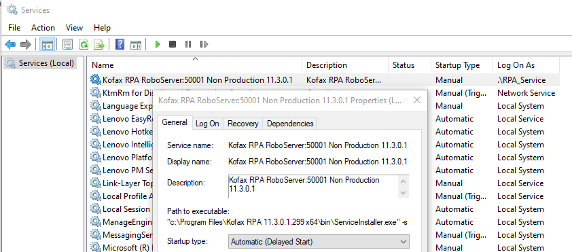Click the Link-Layer Top service gear icon
Screen dimensions: 572x252
tap(95, 183)
